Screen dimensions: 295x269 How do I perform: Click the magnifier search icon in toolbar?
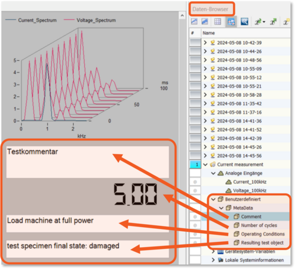click(244, 21)
